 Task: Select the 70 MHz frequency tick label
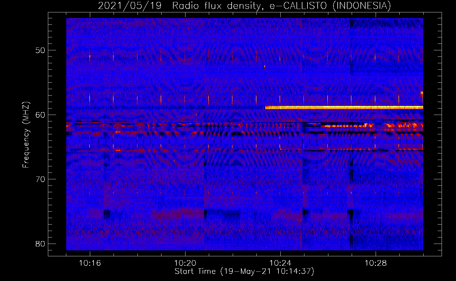pyautogui.click(x=41, y=179)
